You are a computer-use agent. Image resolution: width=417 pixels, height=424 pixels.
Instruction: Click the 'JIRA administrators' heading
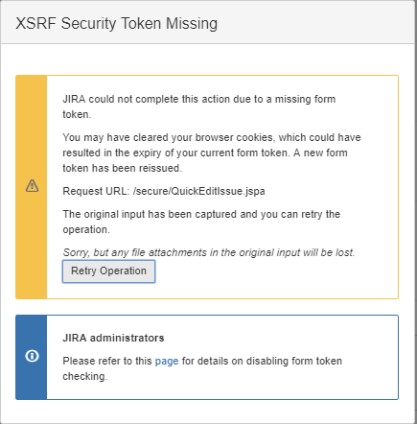[x=113, y=338]
